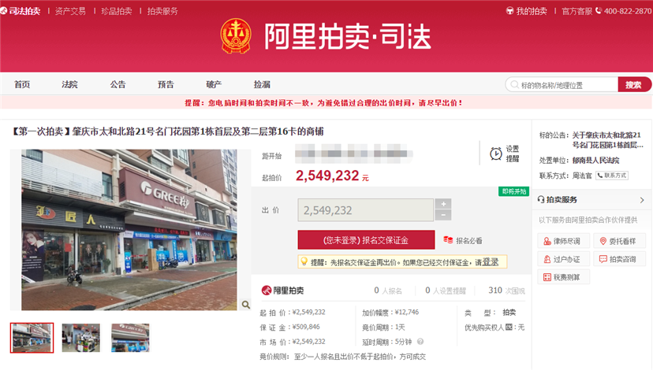
Task: Click the main shopfront photo
Action: pos(129,230)
